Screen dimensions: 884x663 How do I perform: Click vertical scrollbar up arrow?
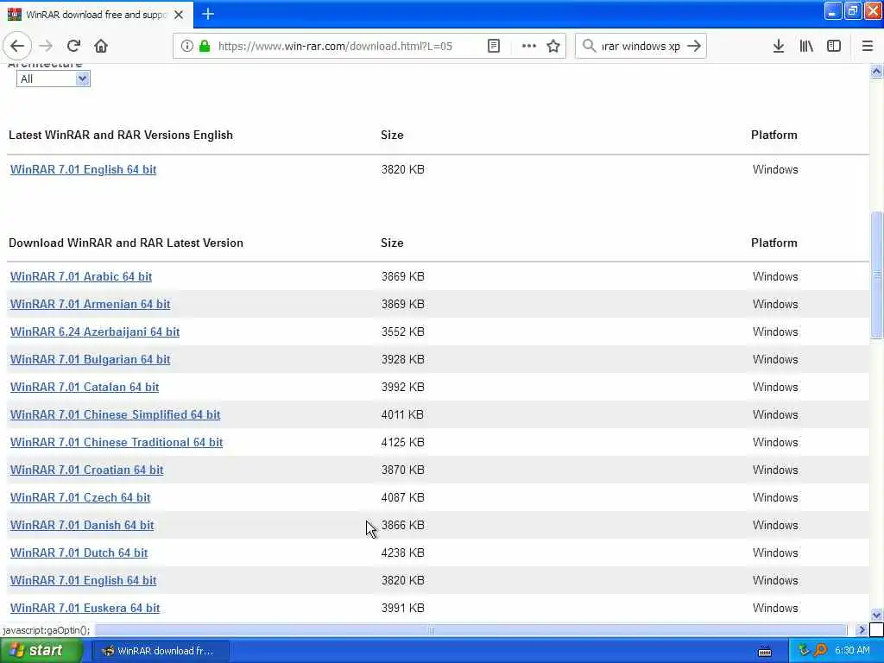[876, 71]
